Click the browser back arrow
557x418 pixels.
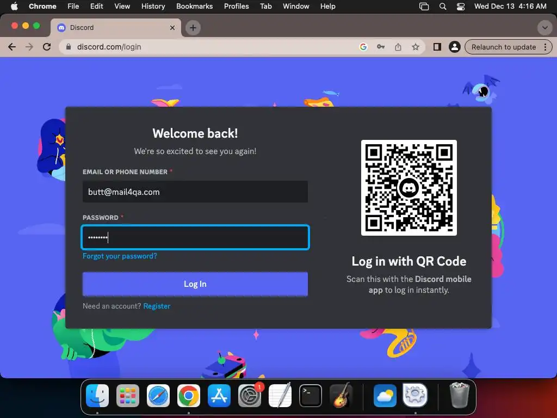12,47
